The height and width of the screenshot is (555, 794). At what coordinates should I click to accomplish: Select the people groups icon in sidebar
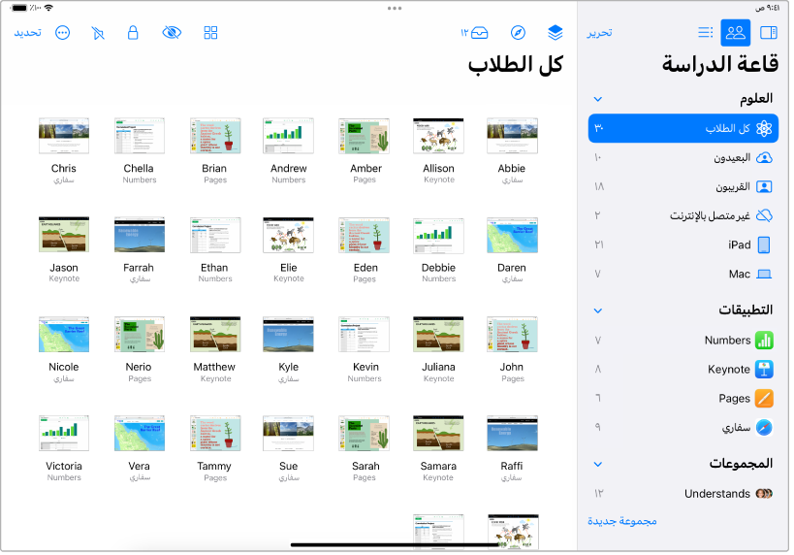pos(735,33)
